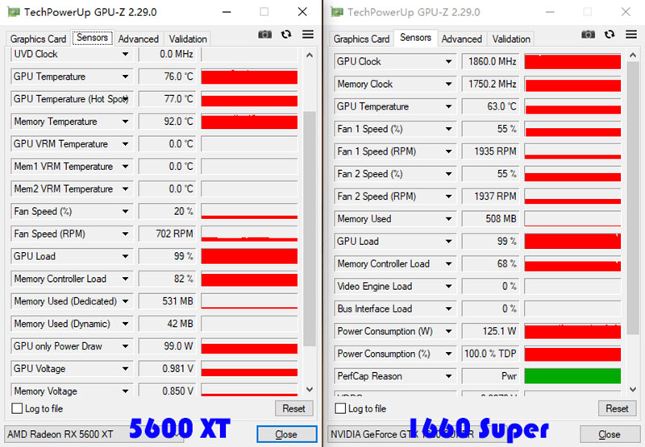Click GPU-Z app icon in left title bar
This screenshot has width=645, height=447.
pyautogui.click(x=14, y=12)
